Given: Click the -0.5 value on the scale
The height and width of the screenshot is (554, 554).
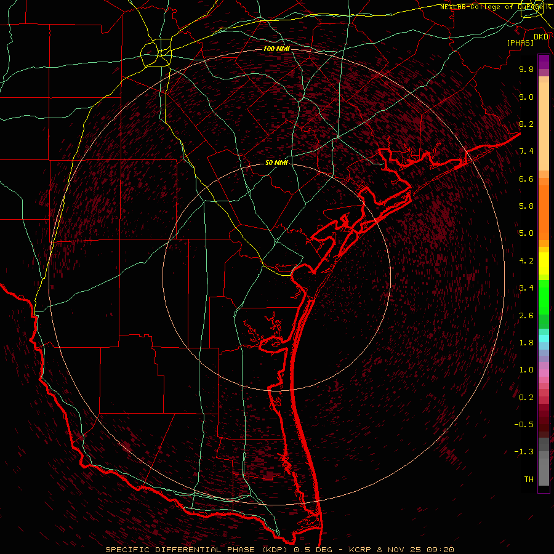Looking at the screenshot, I should click(524, 425).
